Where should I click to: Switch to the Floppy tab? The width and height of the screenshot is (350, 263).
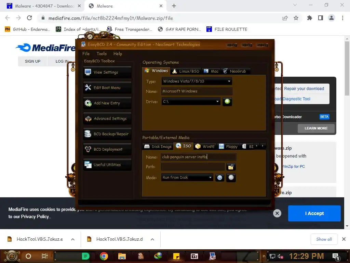(x=228, y=147)
